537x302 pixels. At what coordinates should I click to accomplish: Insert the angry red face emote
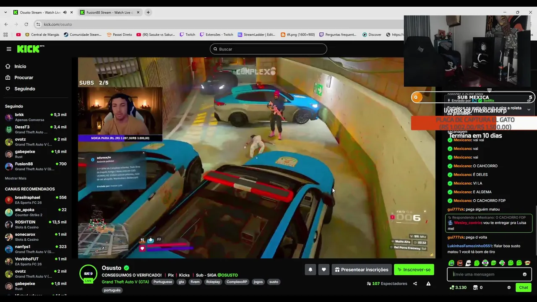click(460, 263)
